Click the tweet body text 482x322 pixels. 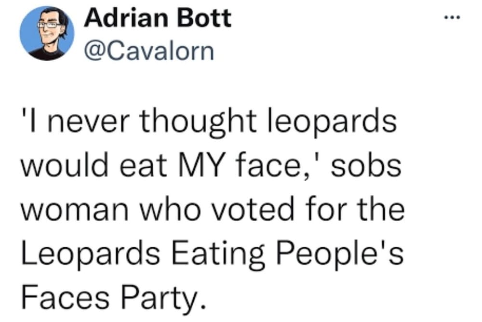click(212, 207)
